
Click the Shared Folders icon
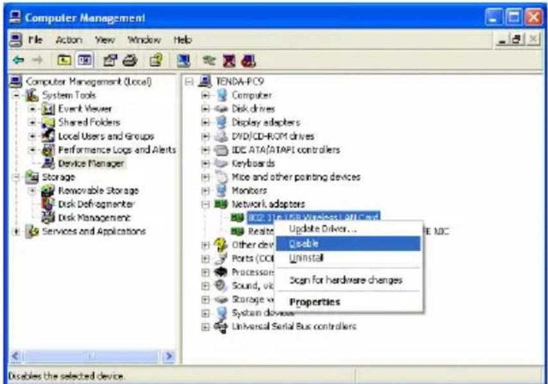tap(48, 123)
